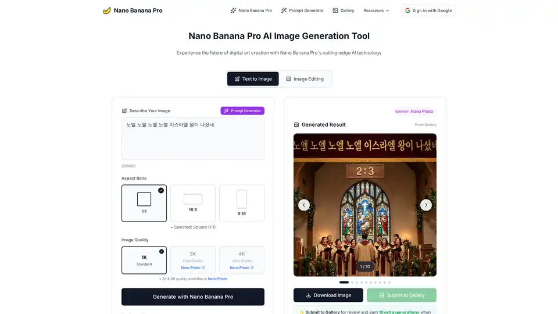This screenshot has width=558, height=314.
Task: Click the Image Quality label
Action: tap(135, 240)
